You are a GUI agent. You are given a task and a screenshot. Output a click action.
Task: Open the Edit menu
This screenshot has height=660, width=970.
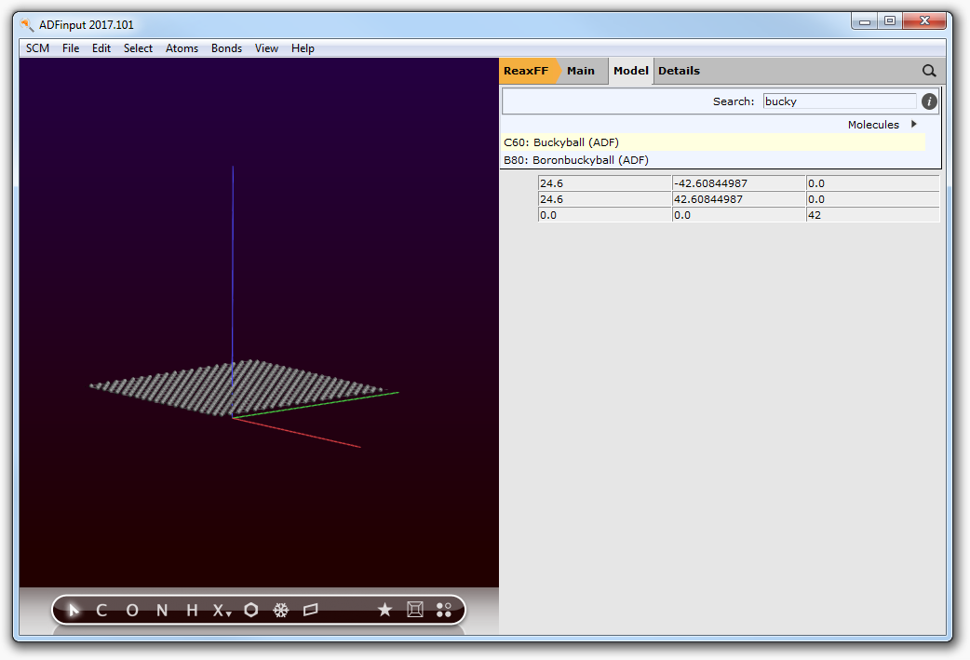101,48
